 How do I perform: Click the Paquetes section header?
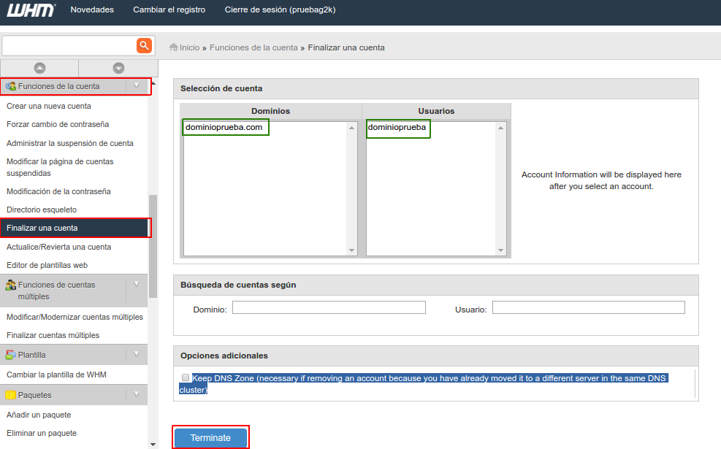coord(74,395)
